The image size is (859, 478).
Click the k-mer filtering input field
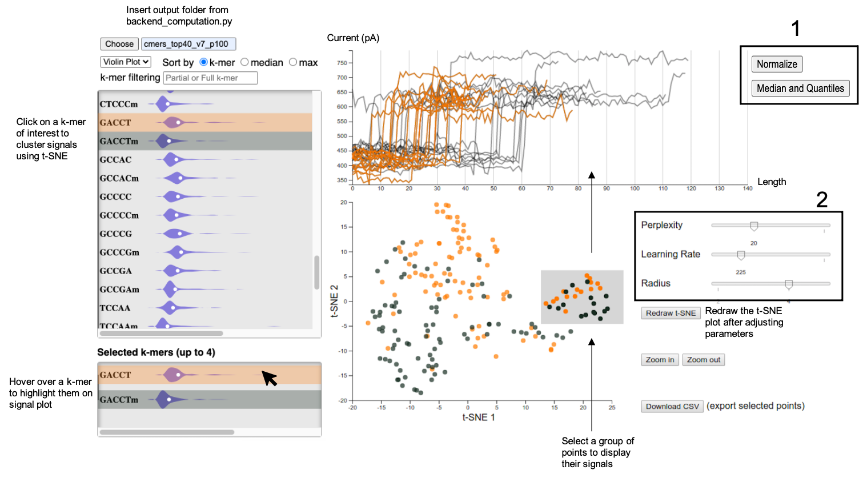tap(210, 78)
